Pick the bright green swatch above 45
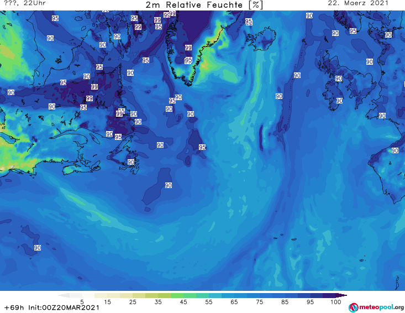The width and height of the screenshot is (405, 313). [x=177, y=295]
